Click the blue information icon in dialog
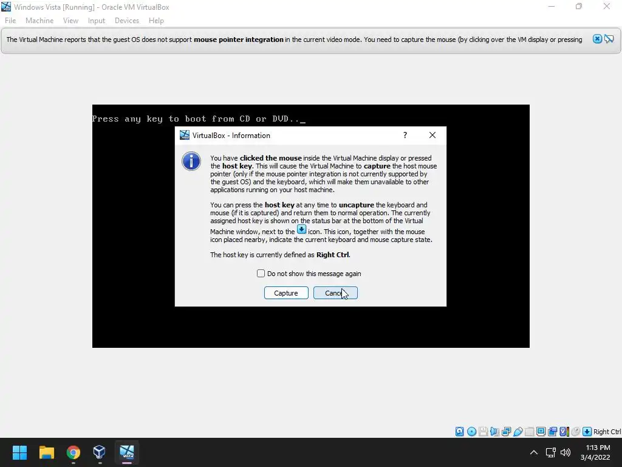 191,161
